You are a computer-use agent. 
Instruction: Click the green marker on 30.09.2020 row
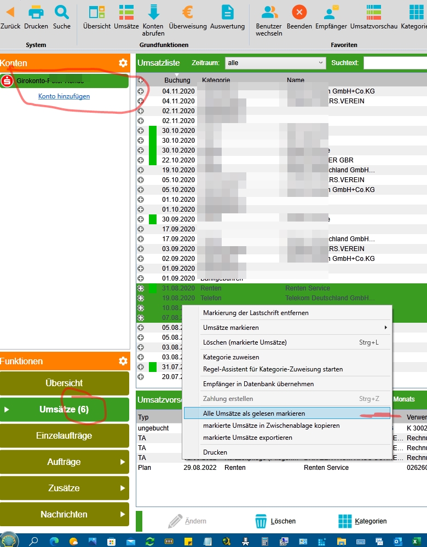click(153, 219)
